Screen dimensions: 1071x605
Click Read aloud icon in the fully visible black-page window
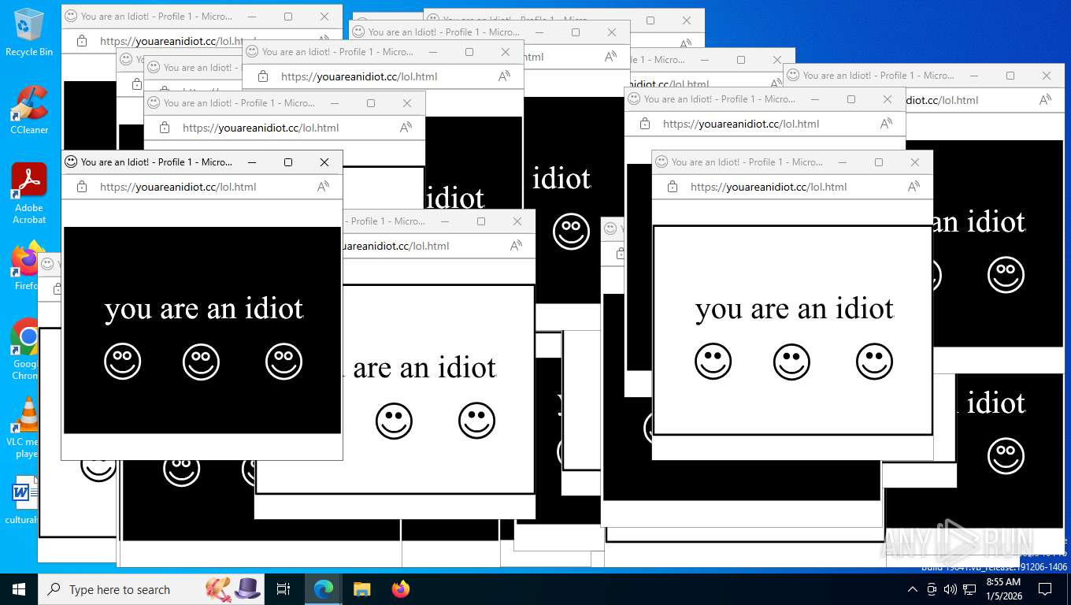(x=324, y=187)
